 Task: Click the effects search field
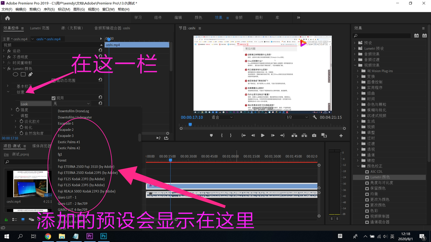(382, 35)
